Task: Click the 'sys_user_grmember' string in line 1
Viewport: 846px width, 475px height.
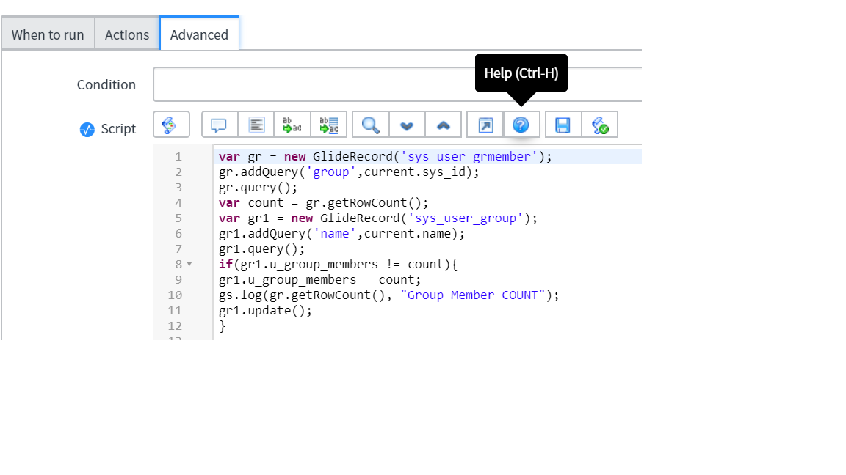Action: click(469, 157)
